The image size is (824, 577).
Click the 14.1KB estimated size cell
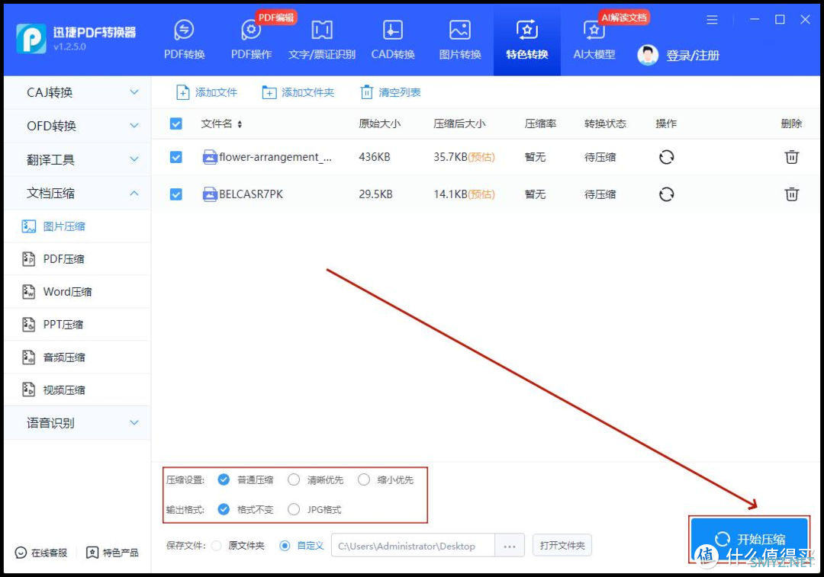pyautogui.click(x=464, y=194)
